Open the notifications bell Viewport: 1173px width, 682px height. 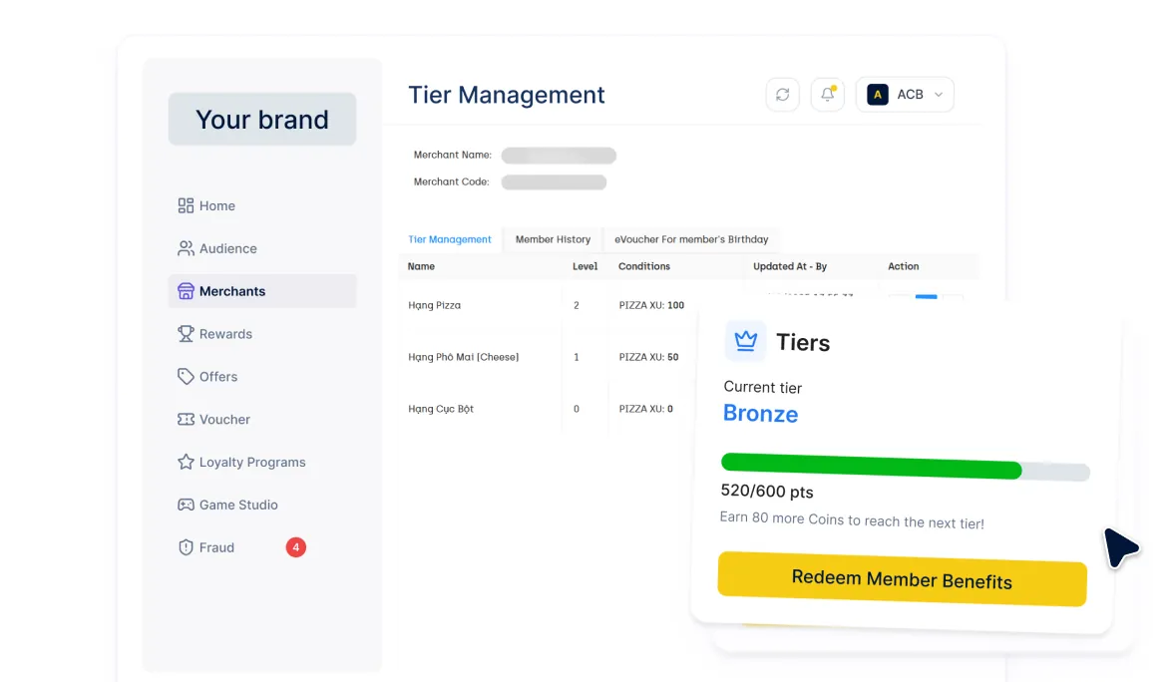point(828,94)
